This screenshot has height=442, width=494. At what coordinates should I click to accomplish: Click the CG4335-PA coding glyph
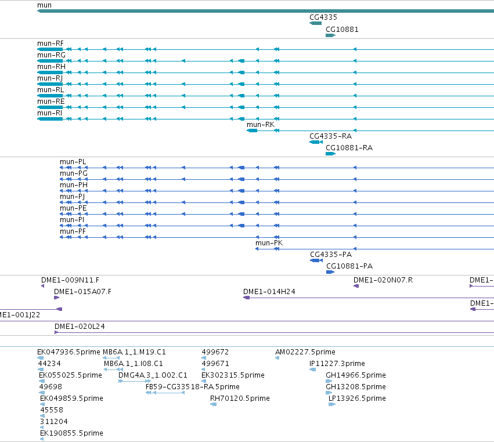(x=316, y=260)
